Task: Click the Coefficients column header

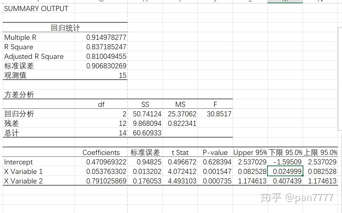Action: coord(101,153)
